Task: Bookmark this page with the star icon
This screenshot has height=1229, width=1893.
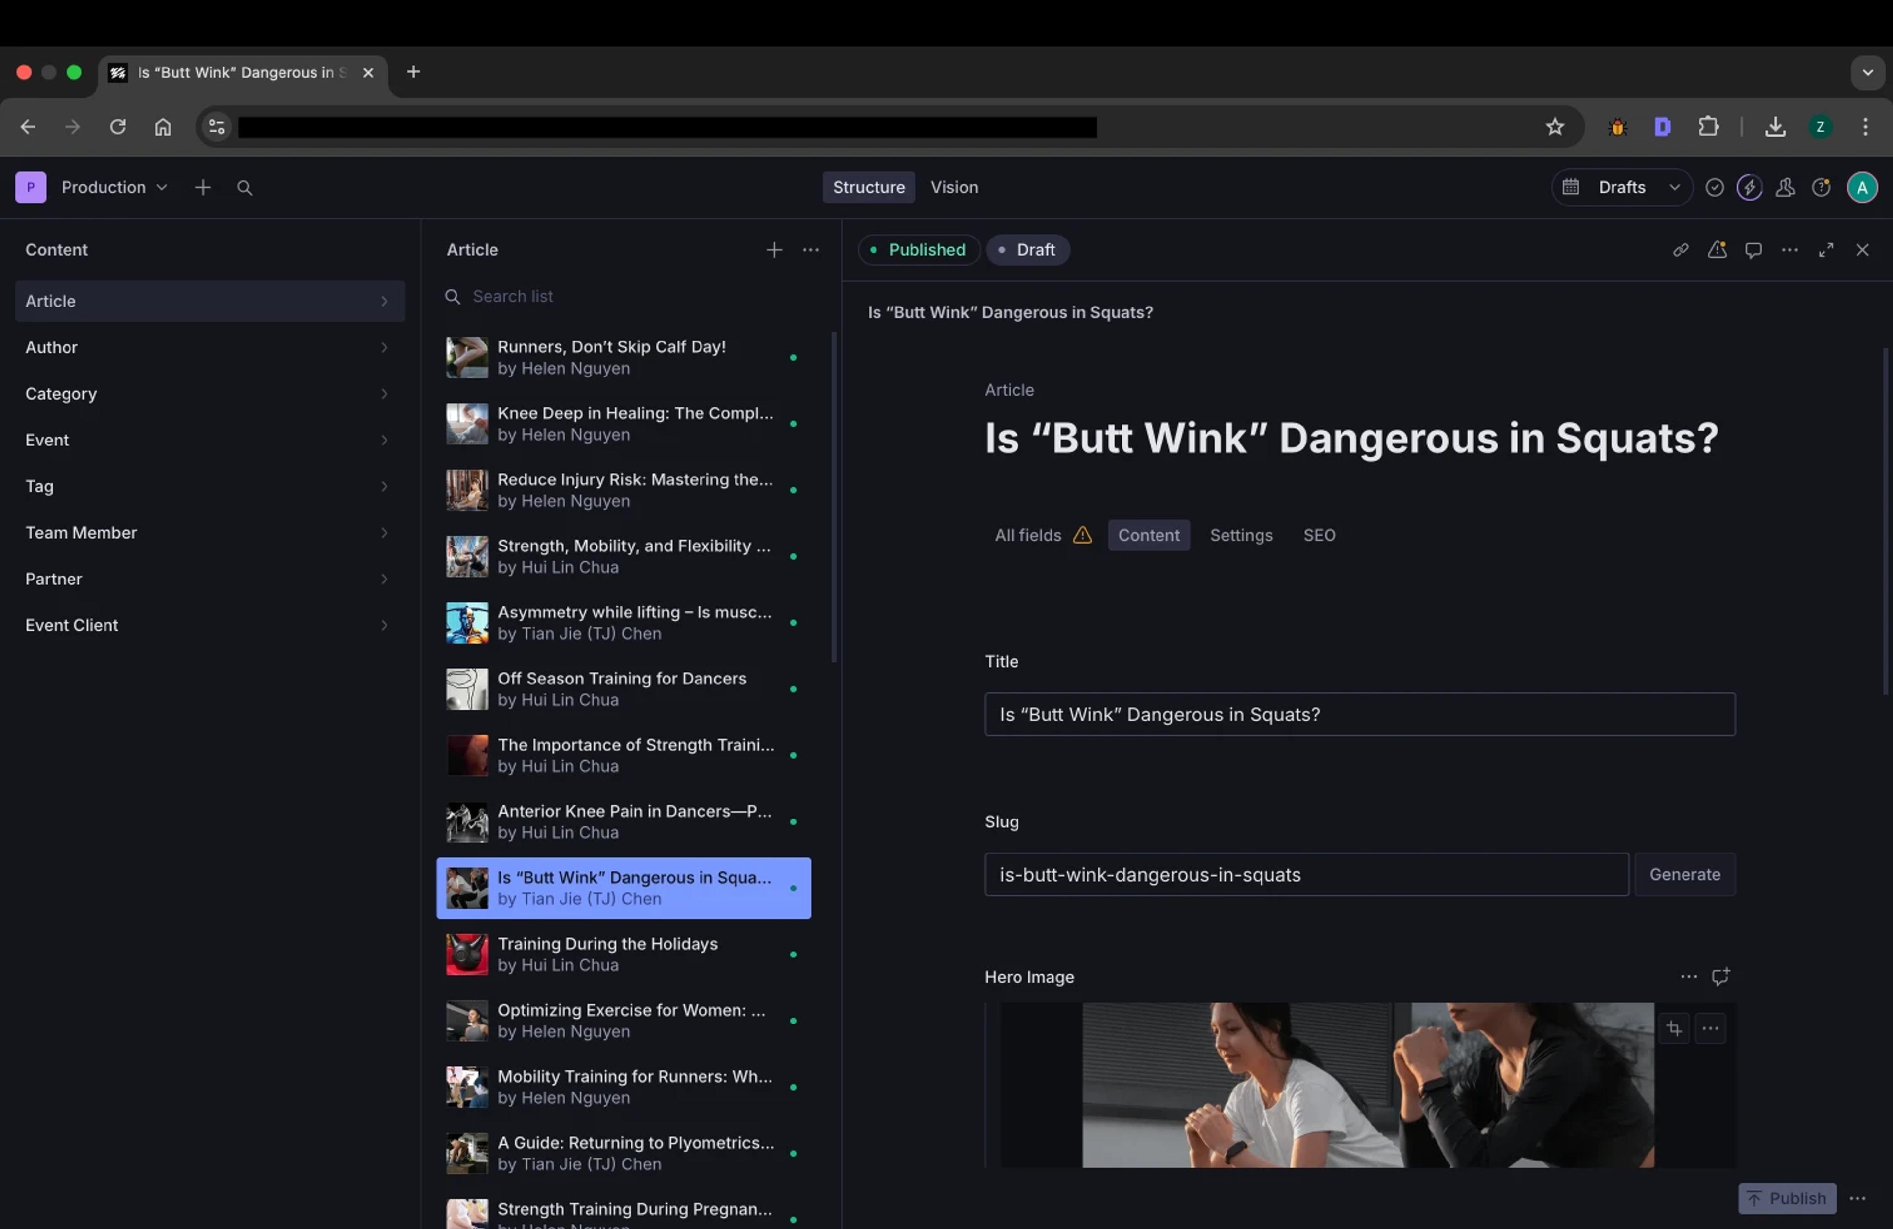Action: click(1555, 127)
